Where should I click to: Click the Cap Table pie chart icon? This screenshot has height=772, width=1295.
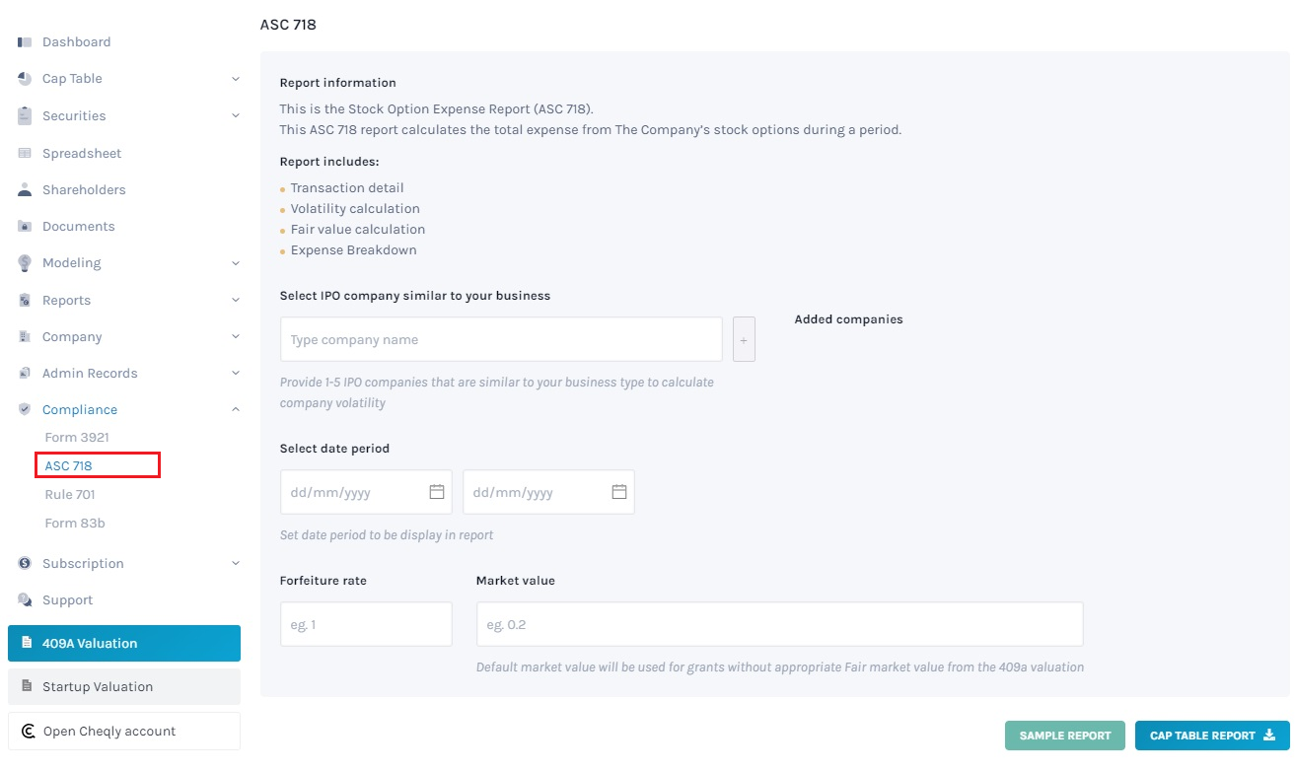[25, 79]
